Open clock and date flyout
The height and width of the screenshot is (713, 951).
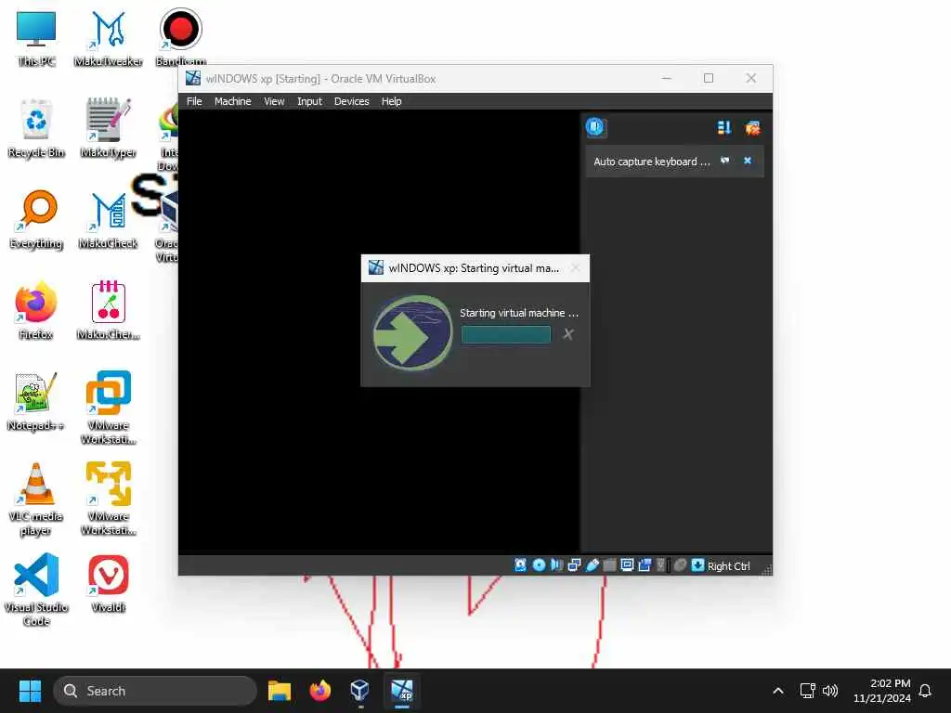[x=882, y=691]
